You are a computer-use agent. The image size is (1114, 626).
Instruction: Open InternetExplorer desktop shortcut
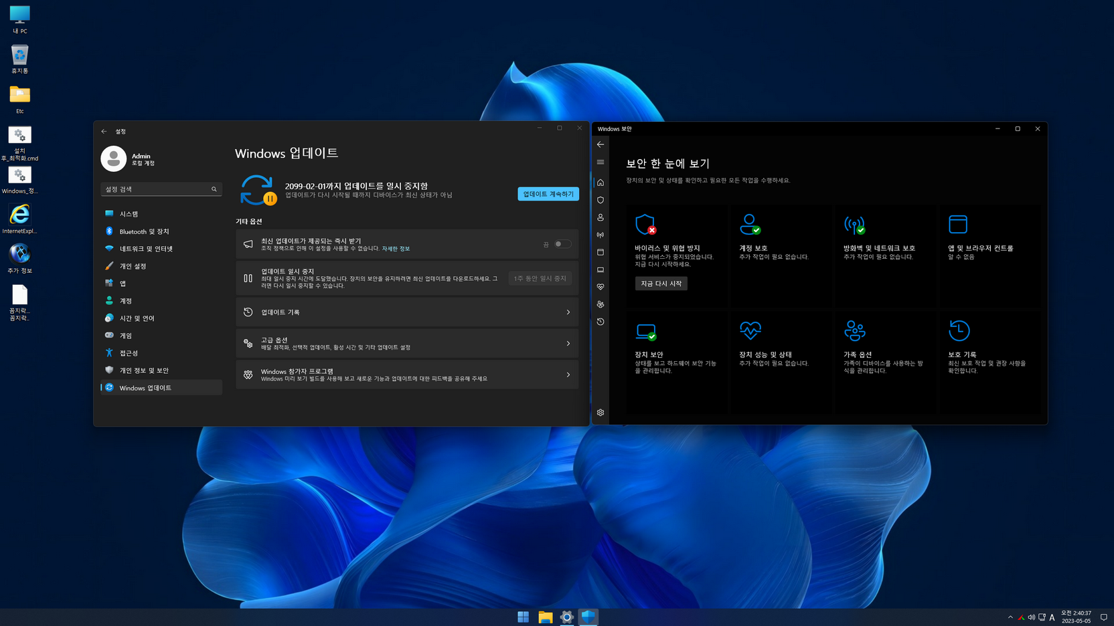point(19,219)
